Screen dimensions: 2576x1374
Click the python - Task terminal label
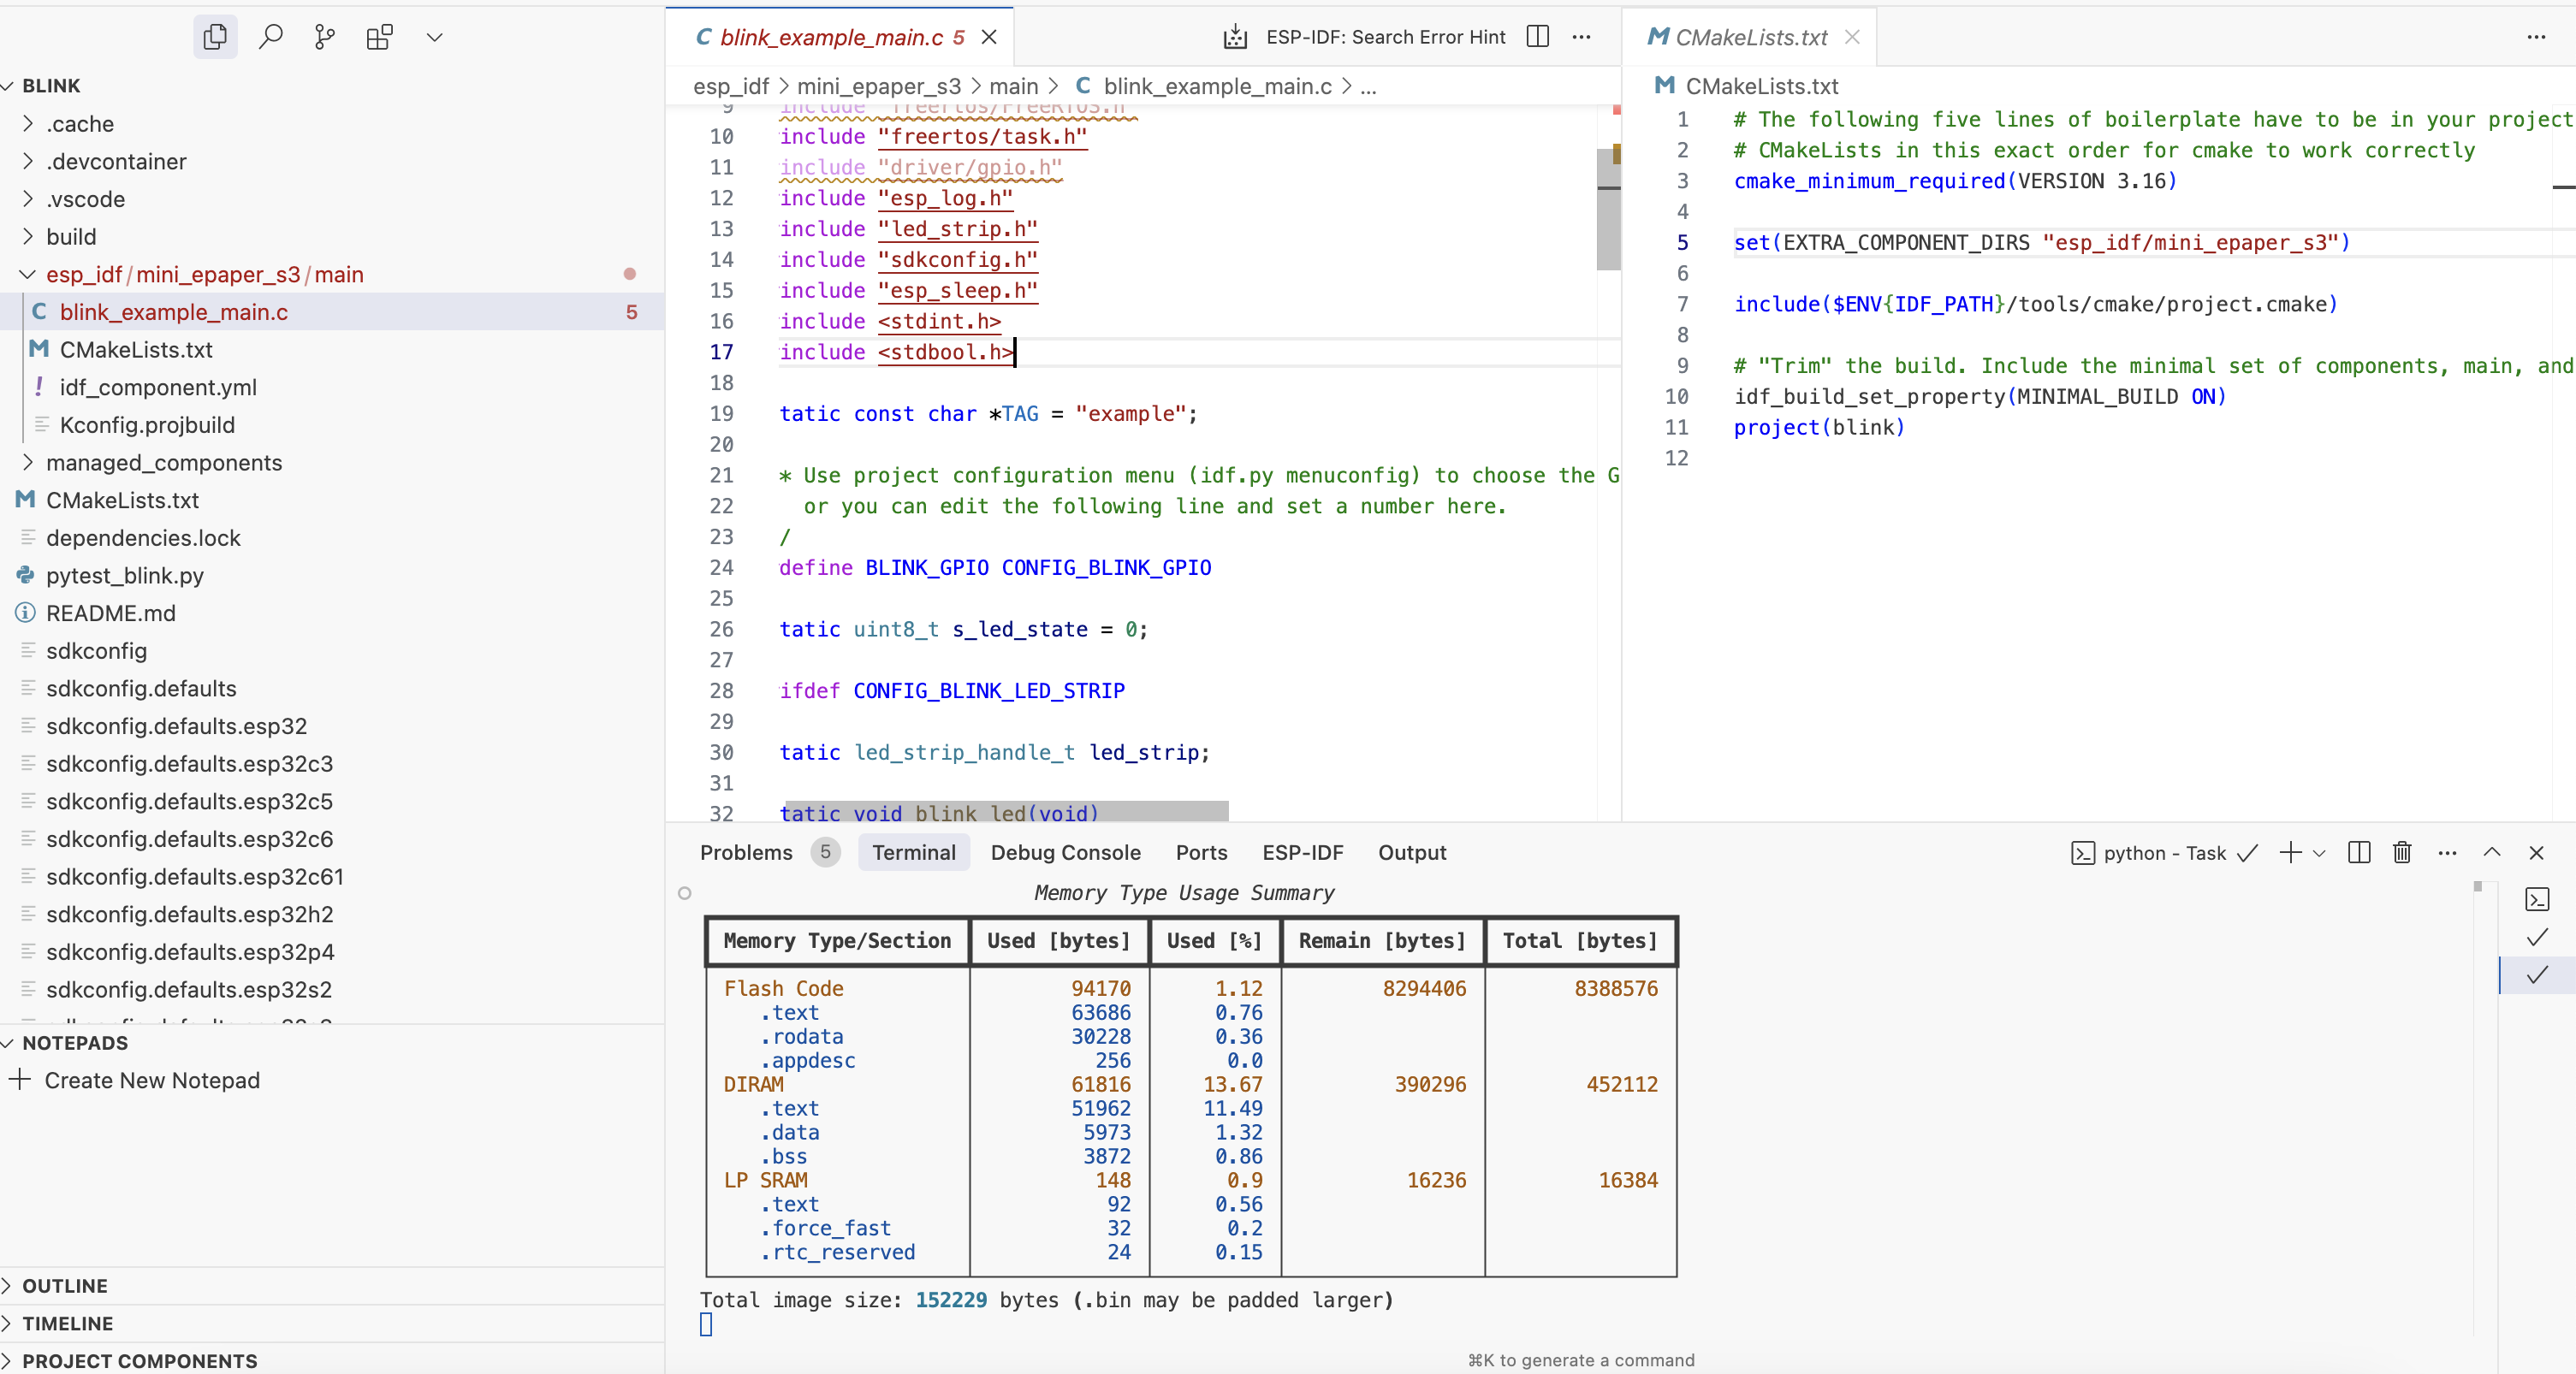point(2164,853)
